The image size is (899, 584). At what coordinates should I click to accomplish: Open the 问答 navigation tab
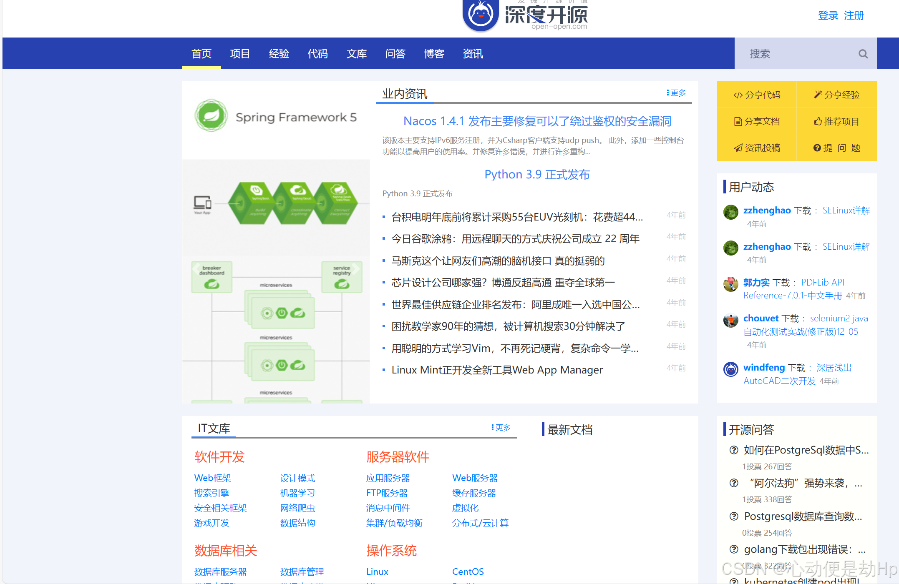395,54
